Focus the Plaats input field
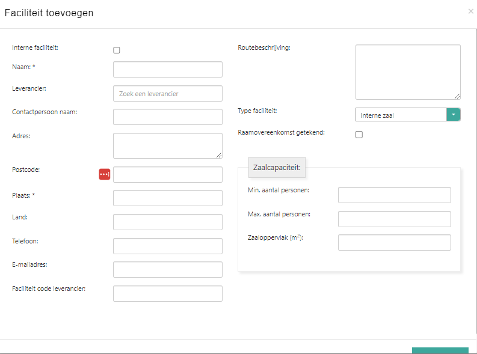 pyautogui.click(x=167, y=198)
